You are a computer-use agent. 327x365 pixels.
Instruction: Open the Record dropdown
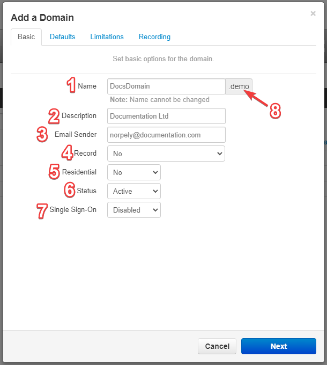166,154
